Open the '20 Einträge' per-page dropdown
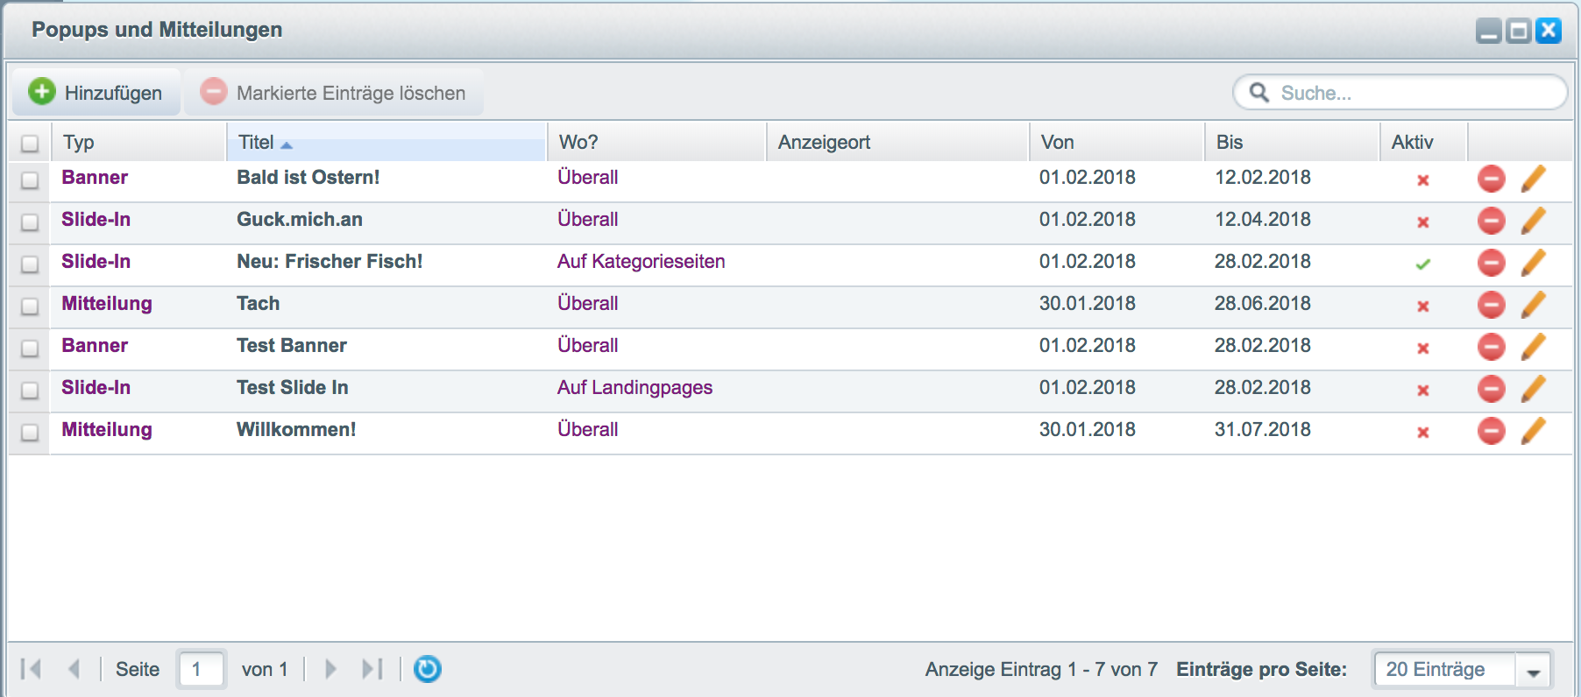This screenshot has height=697, width=1581. click(1462, 670)
